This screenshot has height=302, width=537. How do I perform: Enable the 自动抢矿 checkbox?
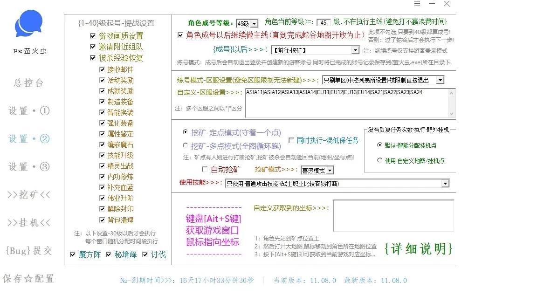tap(205, 169)
